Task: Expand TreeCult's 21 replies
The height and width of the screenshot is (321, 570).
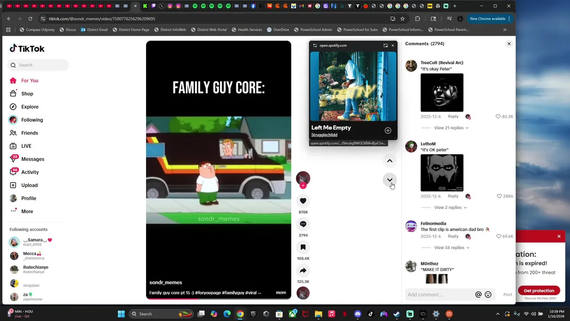Action: pos(451,128)
